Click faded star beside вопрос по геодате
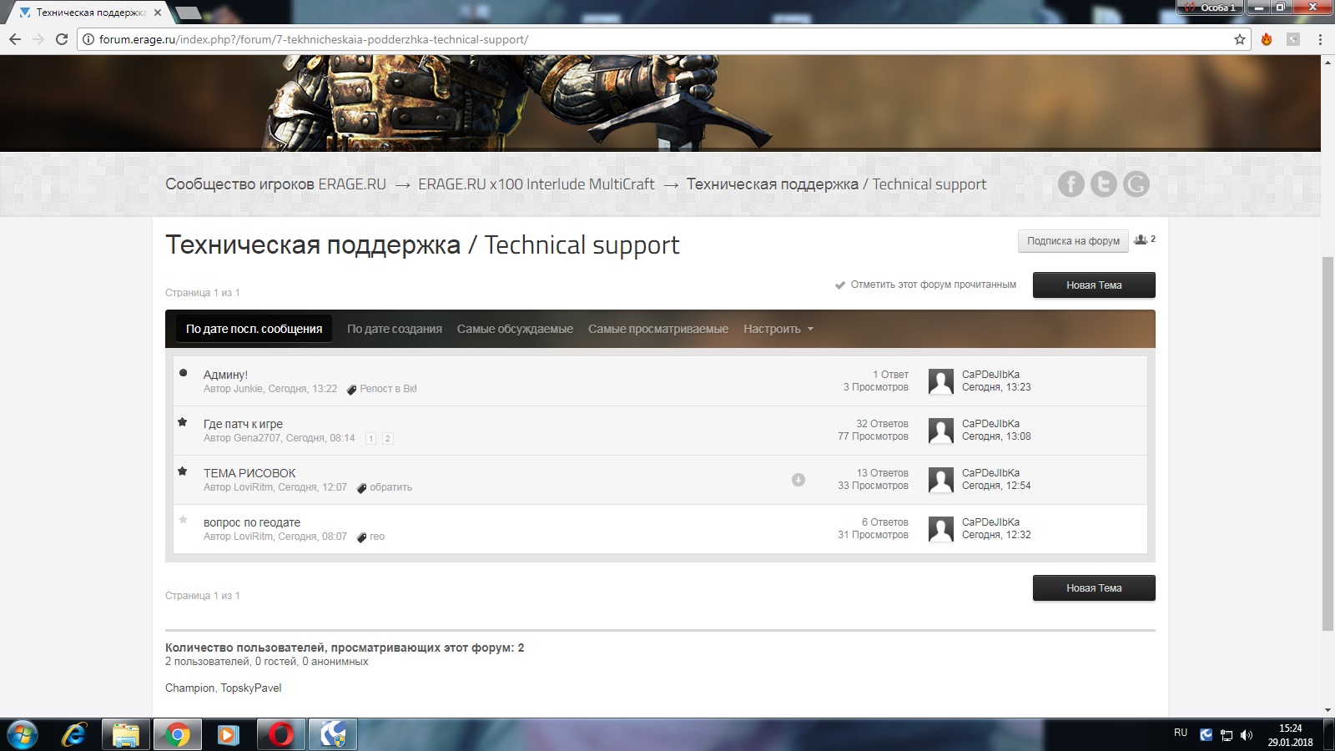The height and width of the screenshot is (751, 1335). click(x=183, y=521)
